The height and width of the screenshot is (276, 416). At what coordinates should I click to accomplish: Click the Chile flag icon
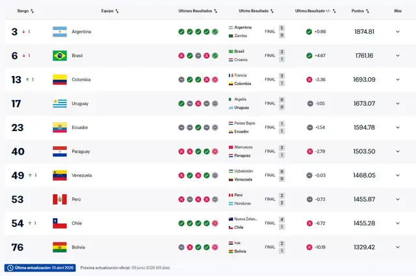(x=60, y=223)
